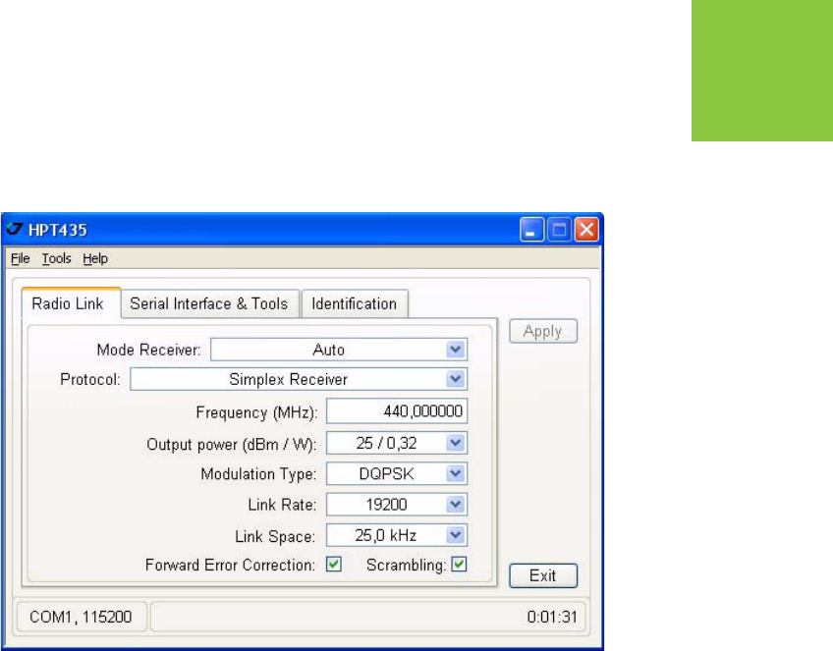833x651 pixels.
Task: Close the HPT435 window
Action: point(586,230)
